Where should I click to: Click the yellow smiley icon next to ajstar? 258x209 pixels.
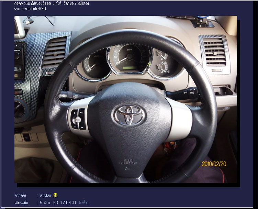[55, 195]
